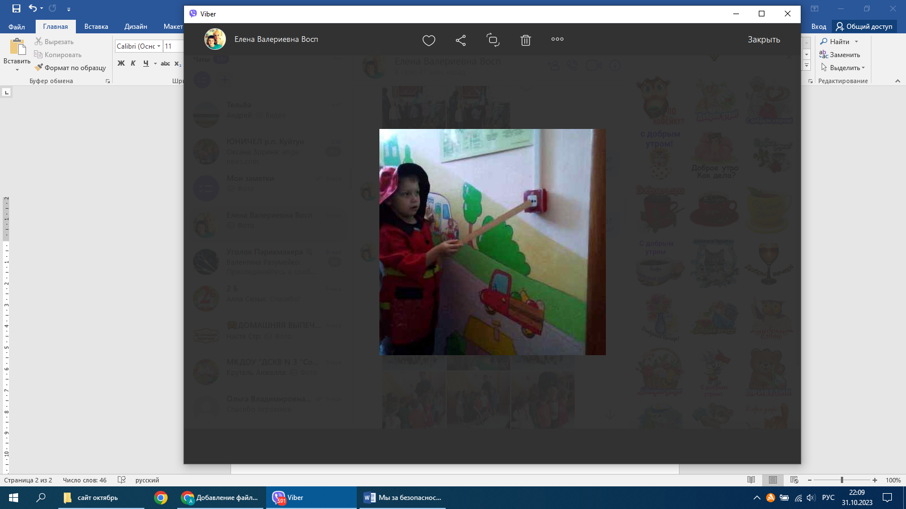Open Windows taskbar search
The width and height of the screenshot is (906, 509).
coord(41,498)
